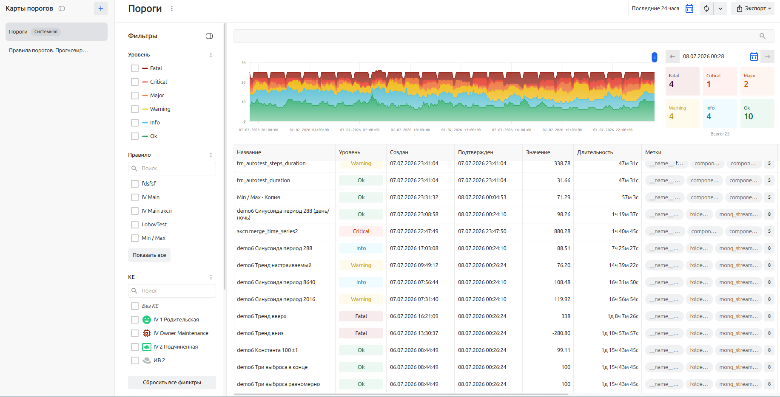Open the date picker calendar icon near 08.07.2026 00:28
The width and height of the screenshot is (780, 397).
pyautogui.click(x=754, y=56)
